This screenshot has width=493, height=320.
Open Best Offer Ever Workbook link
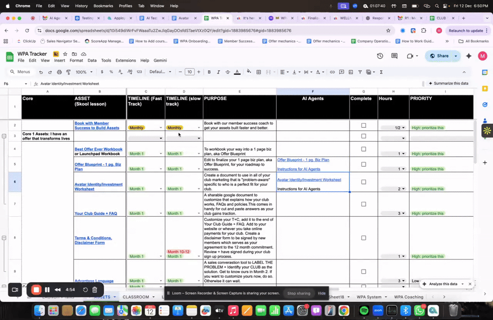[98, 149]
